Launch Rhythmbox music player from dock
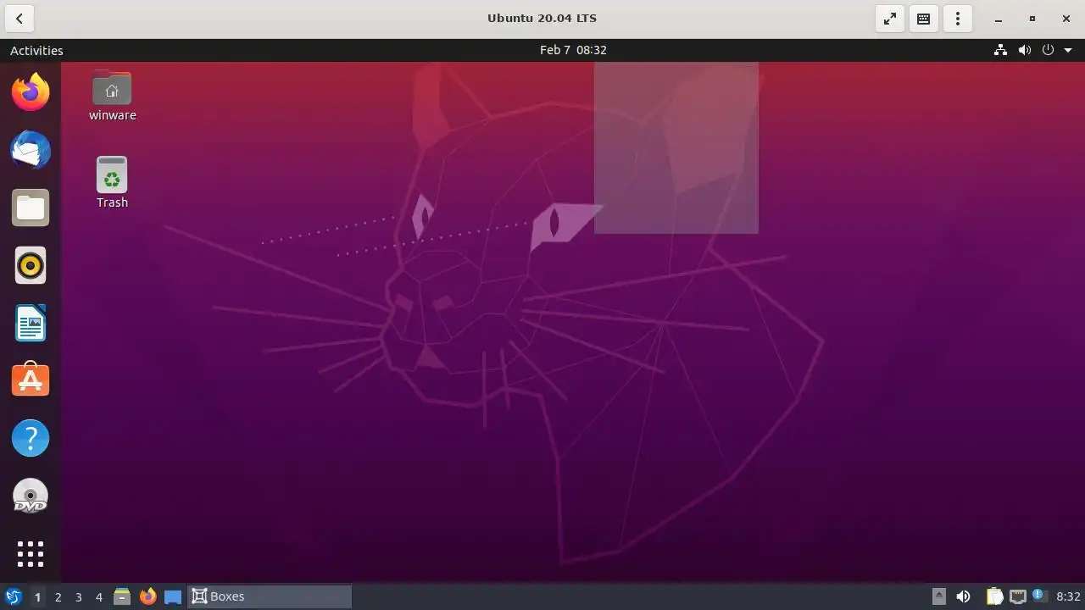Image resolution: width=1085 pixels, height=610 pixels. (31, 265)
